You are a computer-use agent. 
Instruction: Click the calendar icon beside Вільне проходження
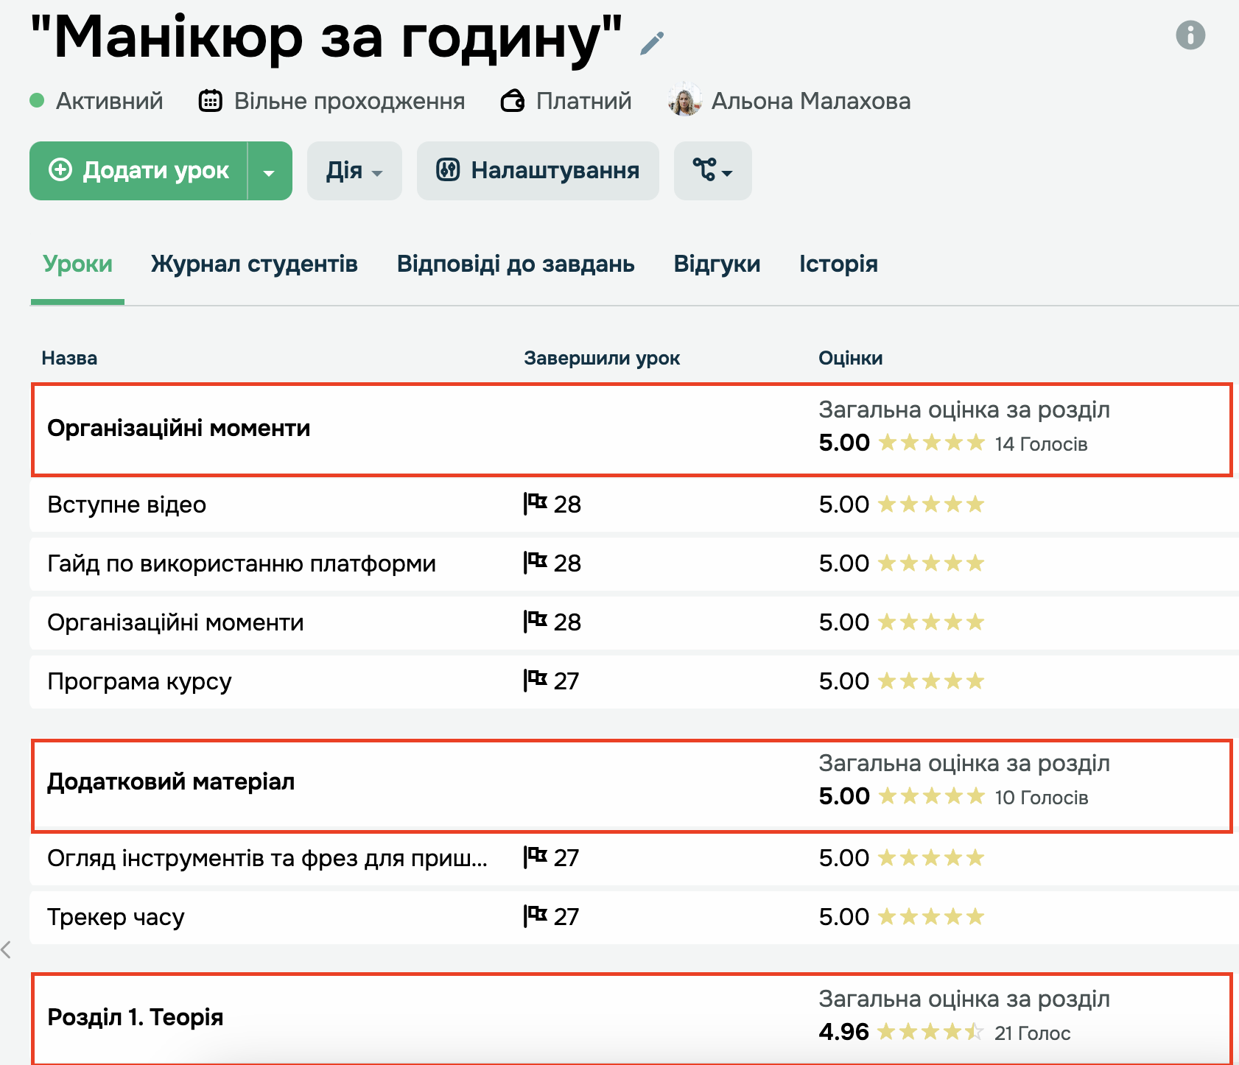click(x=211, y=101)
